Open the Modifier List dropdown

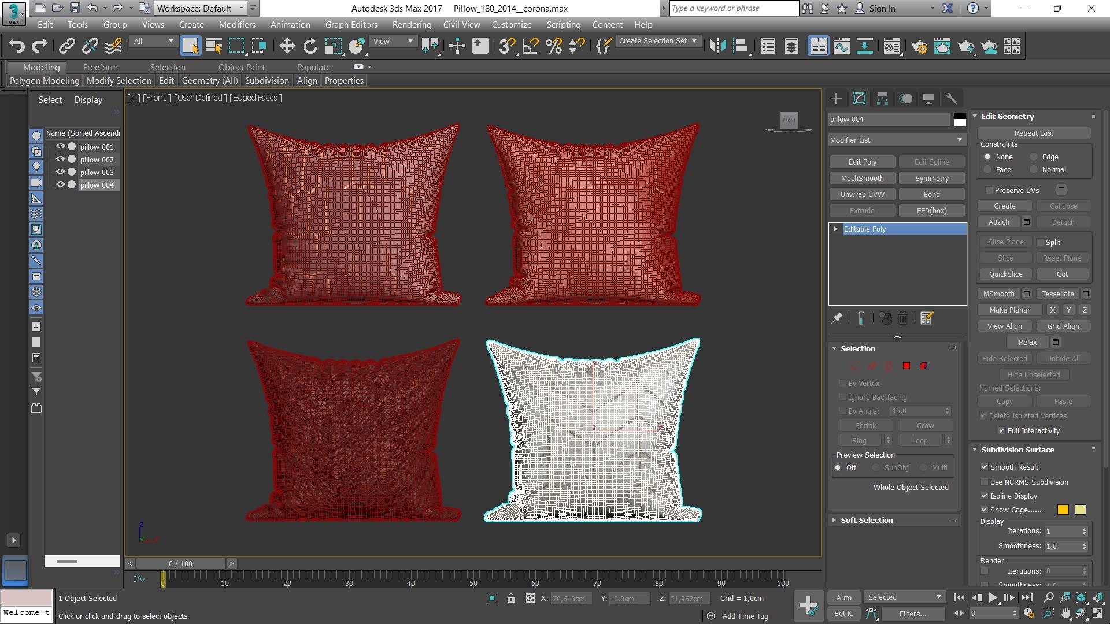[x=897, y=140]
